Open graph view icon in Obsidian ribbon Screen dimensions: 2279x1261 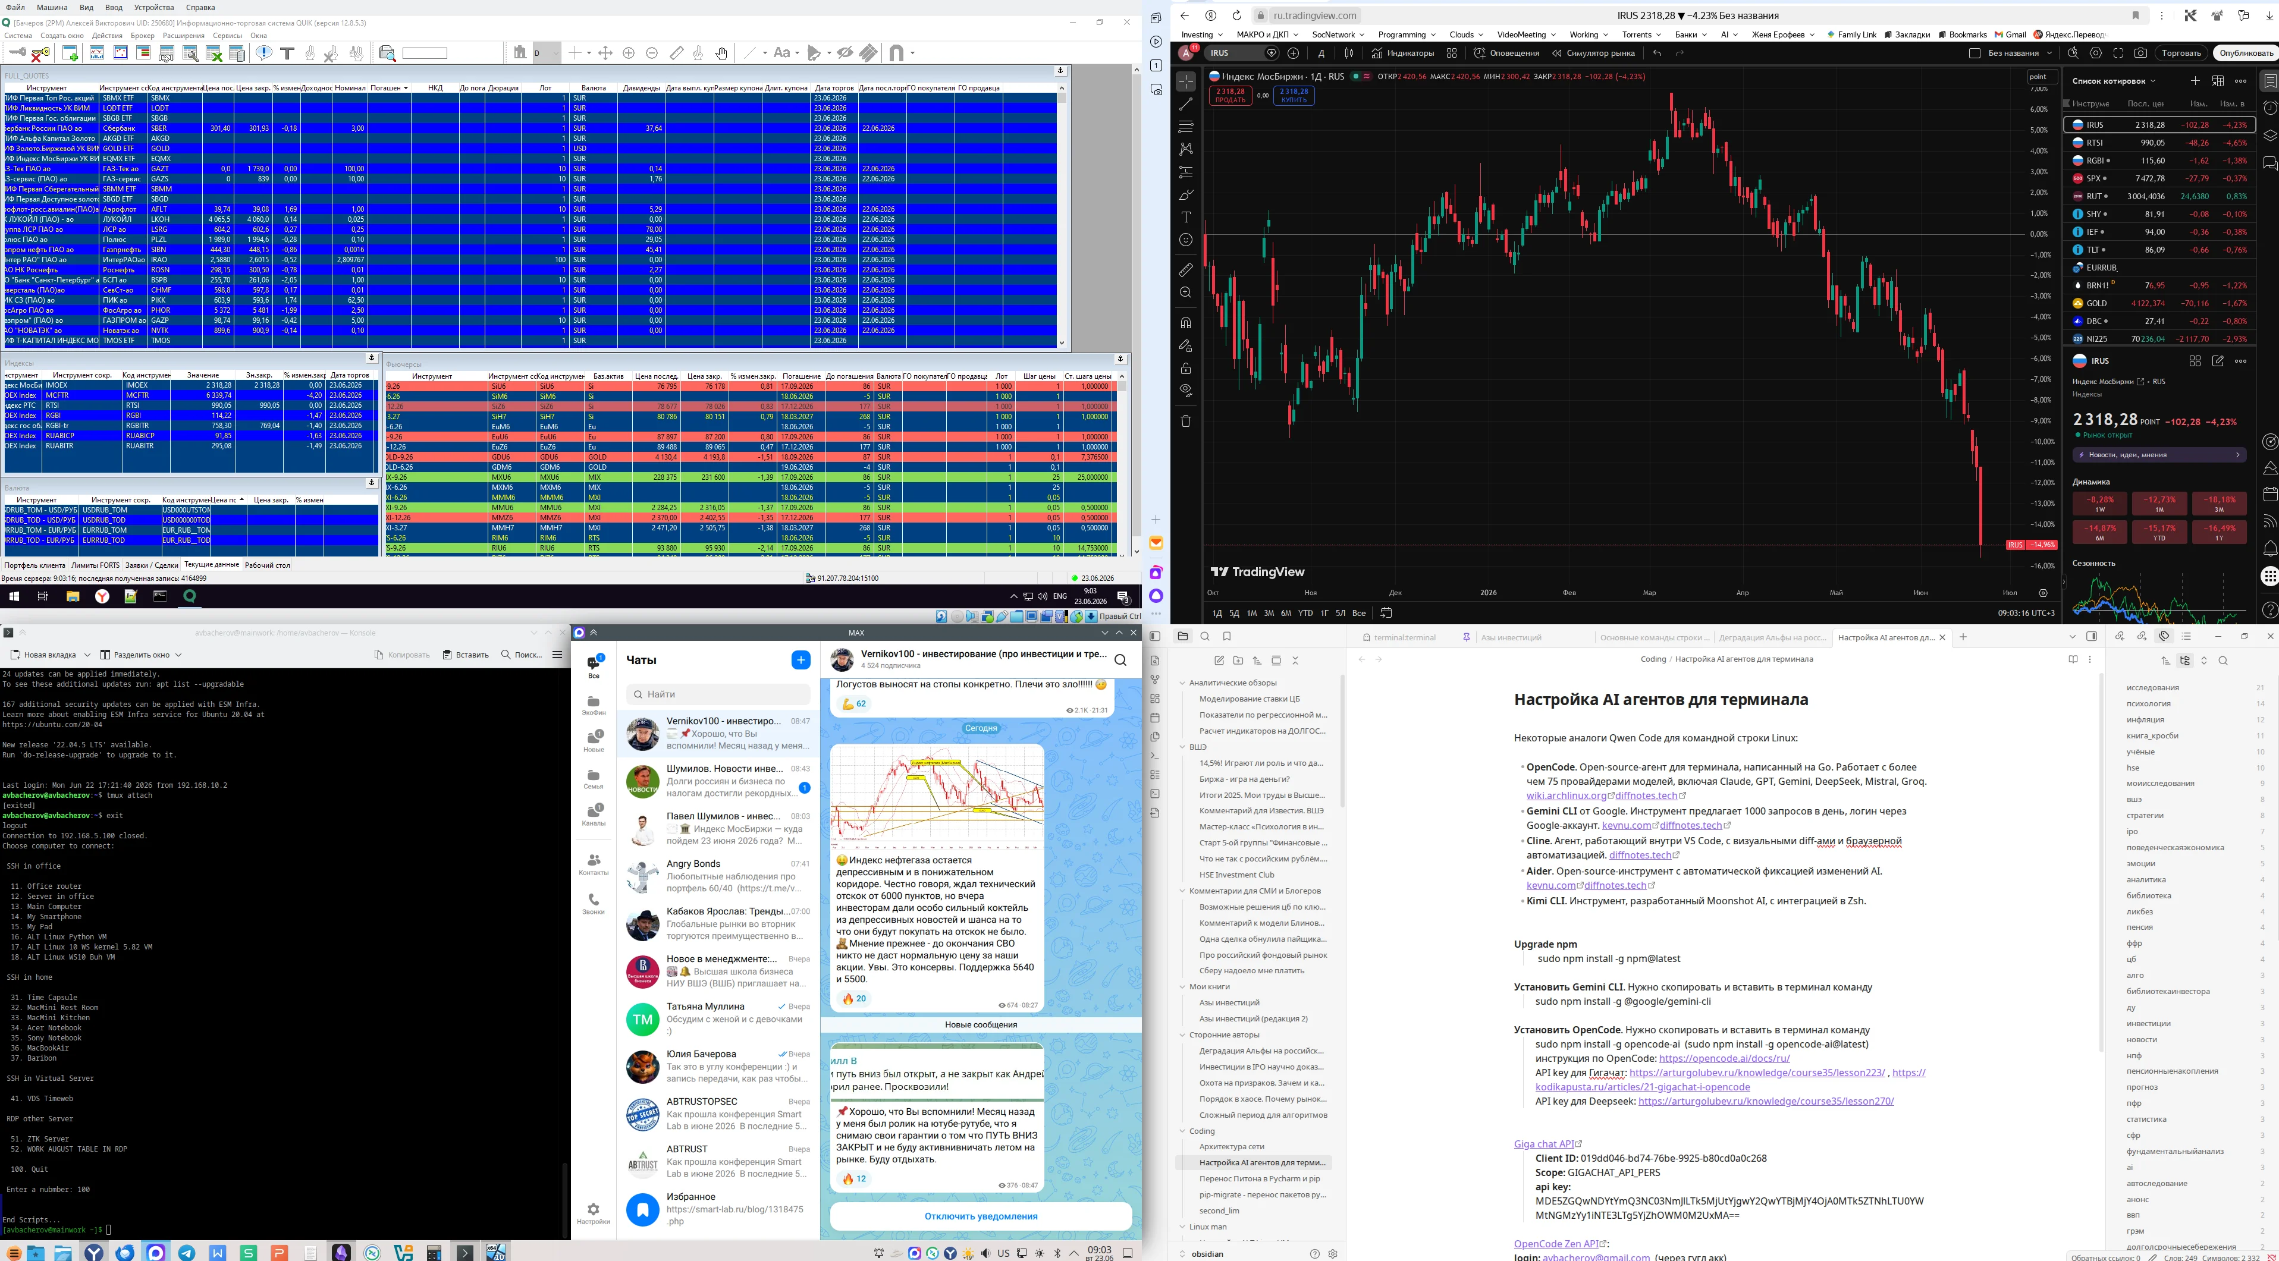pyautogui.click(x=1154, y=680)
